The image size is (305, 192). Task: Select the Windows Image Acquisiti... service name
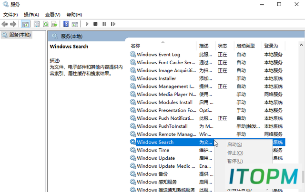coord(166,70)
